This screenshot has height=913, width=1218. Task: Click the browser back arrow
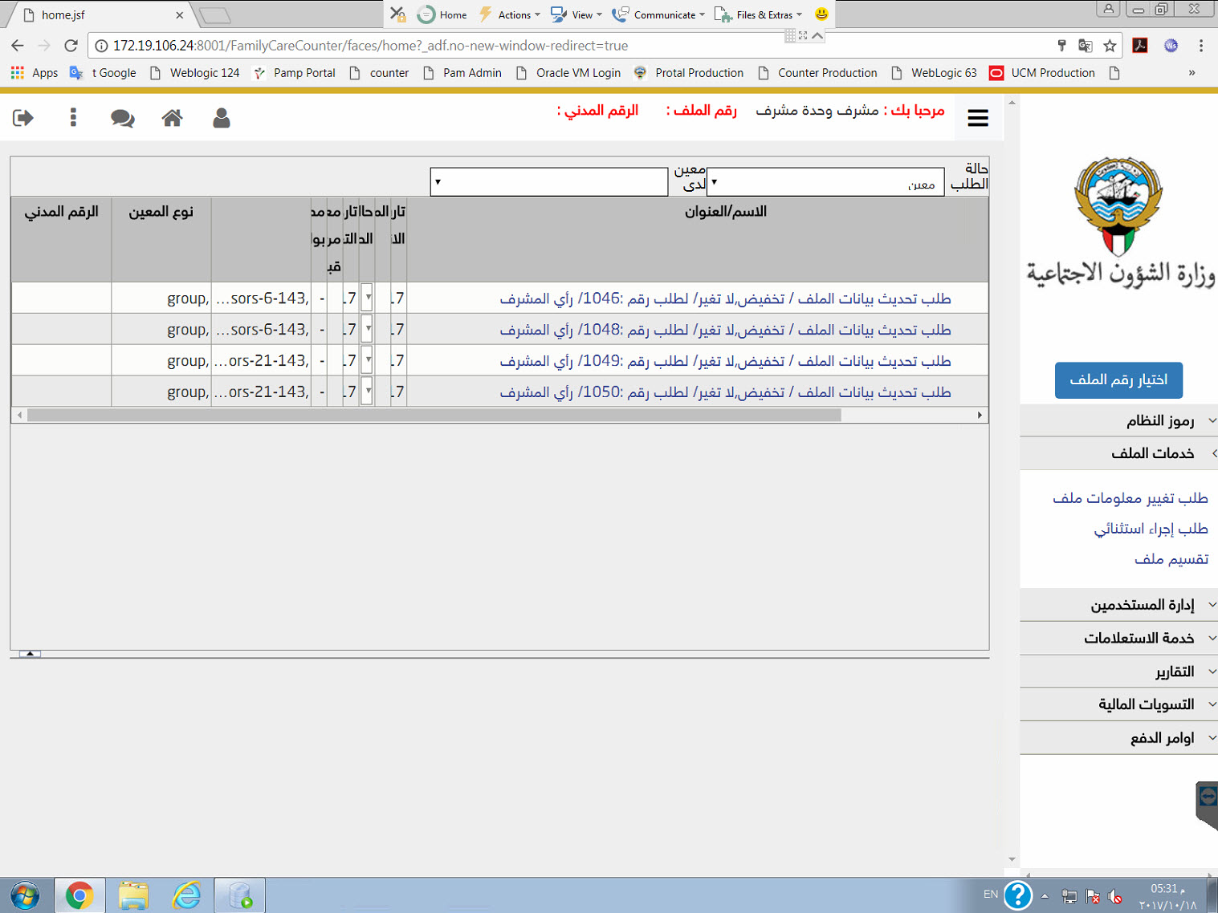point(18,46)
